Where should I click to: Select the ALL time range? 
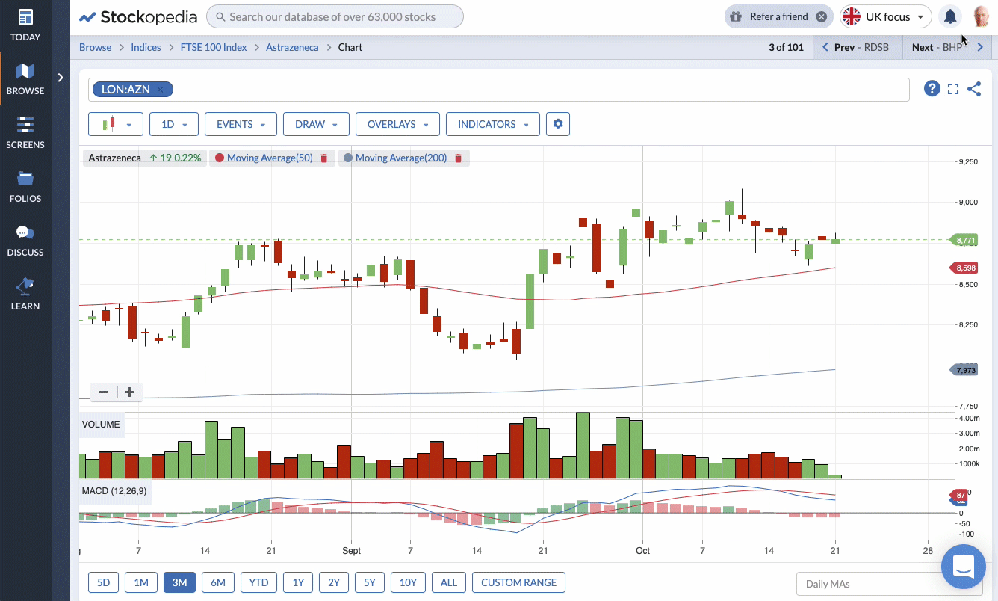(449, 582)
